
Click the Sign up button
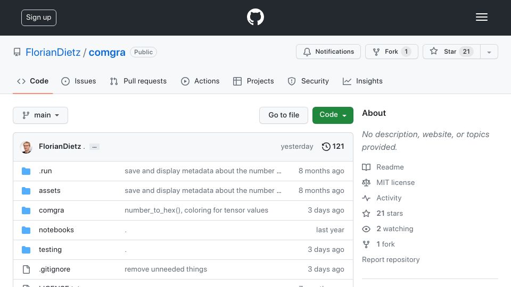point(39,18)
